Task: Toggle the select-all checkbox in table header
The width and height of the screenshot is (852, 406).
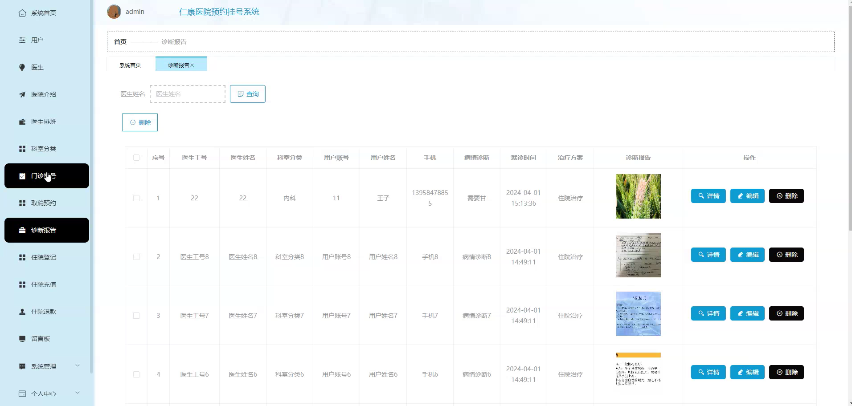Action: pos(136,158)
